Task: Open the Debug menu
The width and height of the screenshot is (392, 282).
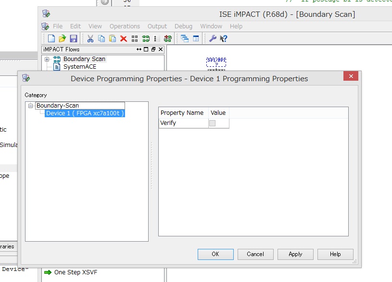Action: 183,26
